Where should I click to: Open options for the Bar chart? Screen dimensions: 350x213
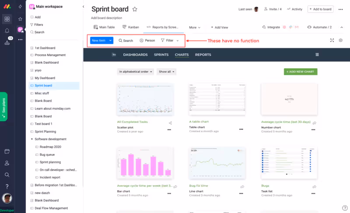point(169,193)
